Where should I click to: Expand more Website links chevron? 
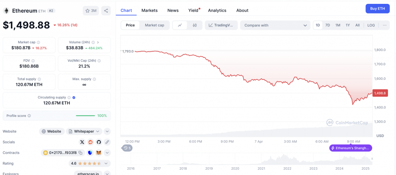coord(107,131)
